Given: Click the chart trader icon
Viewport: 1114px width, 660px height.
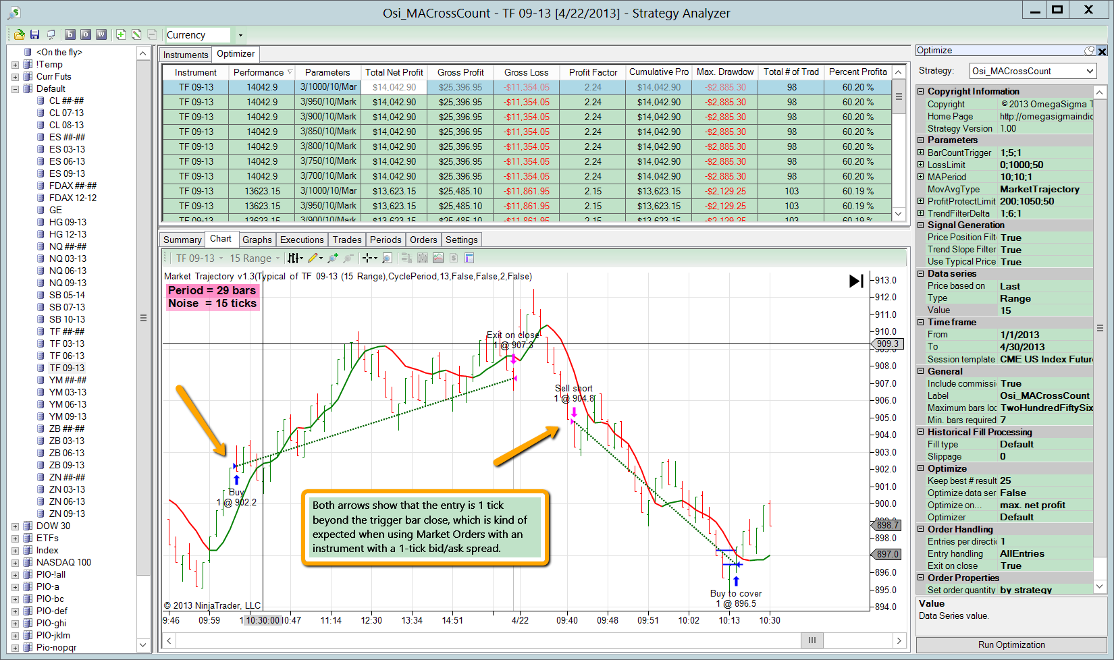Looking at the screenshot, I should (x=406, y=258).
